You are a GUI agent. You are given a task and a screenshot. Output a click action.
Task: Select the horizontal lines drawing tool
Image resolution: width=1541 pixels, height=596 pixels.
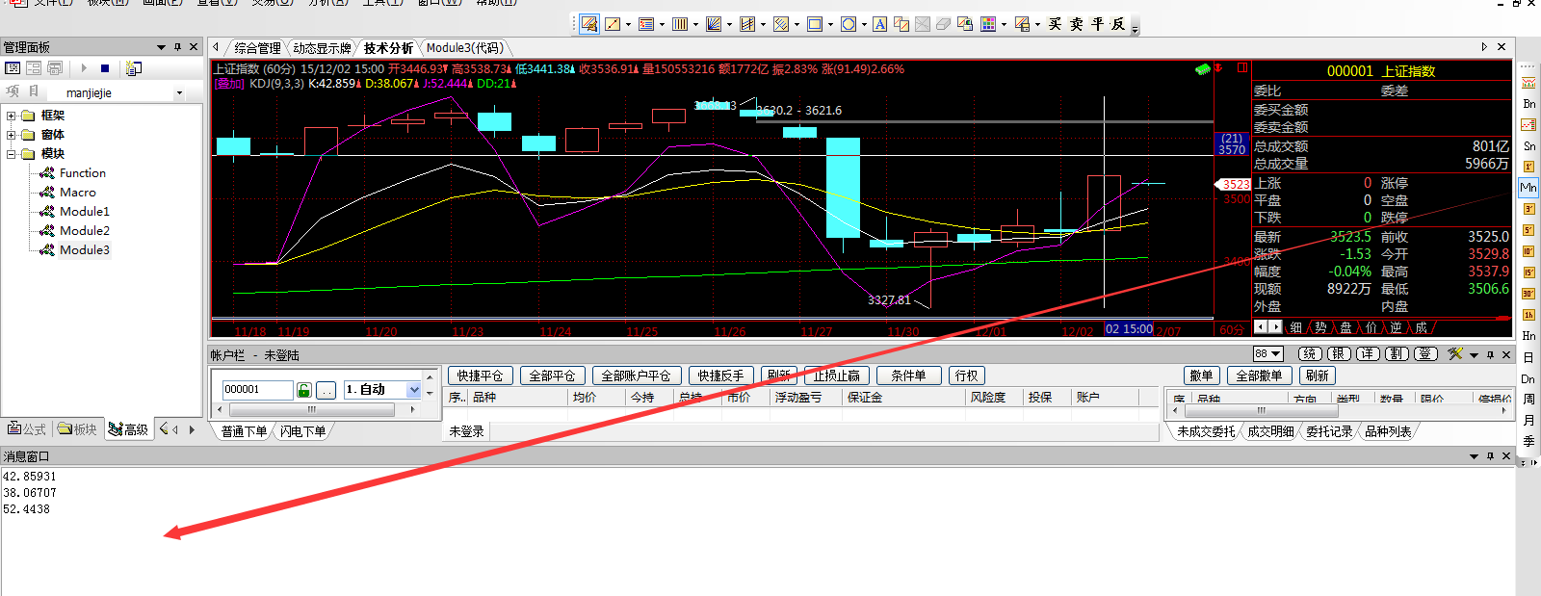tap(646, 24)
